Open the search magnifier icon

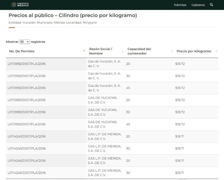(211, 5)
